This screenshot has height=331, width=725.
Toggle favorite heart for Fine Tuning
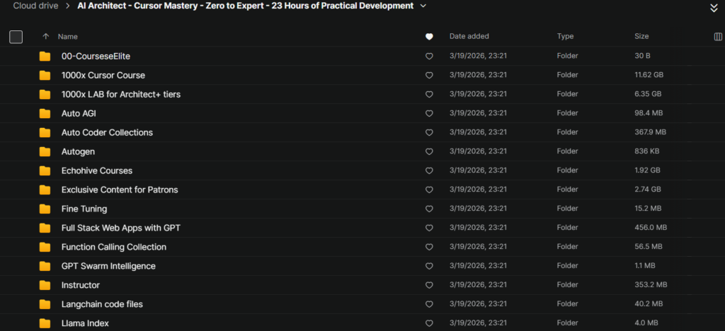click(429, 209)
